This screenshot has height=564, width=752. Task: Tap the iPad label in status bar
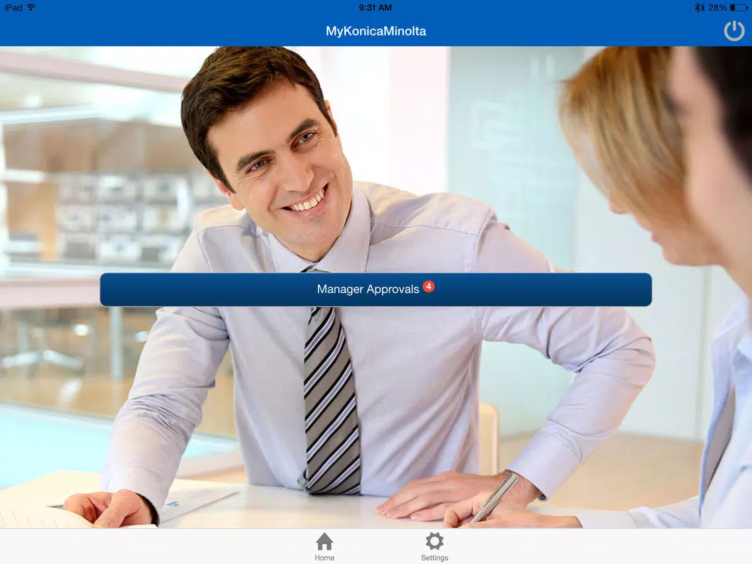pos(13,7)
